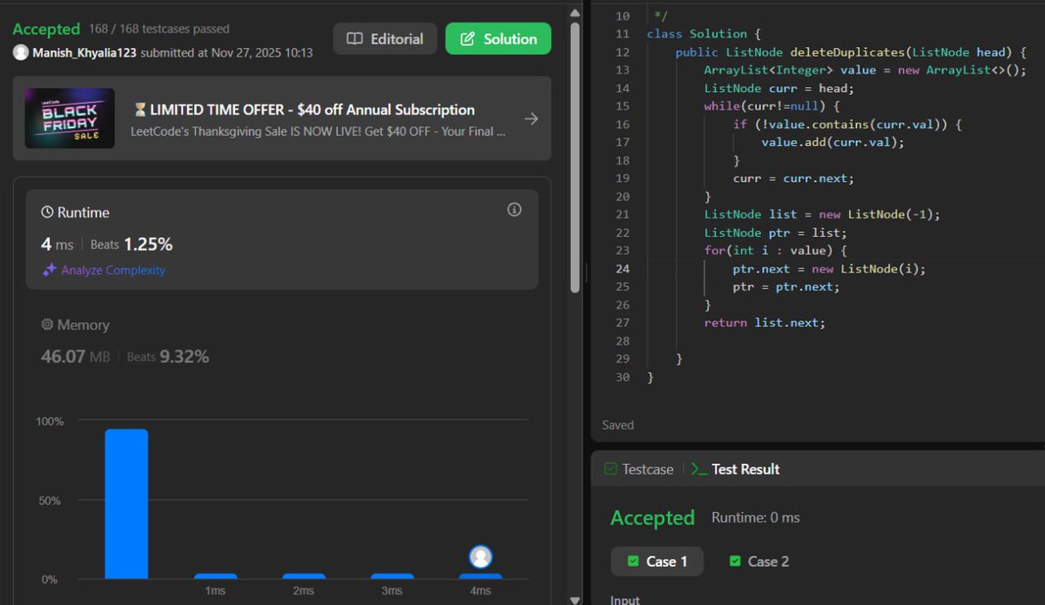
Task: Select the Case 1 testcase
Action: coord(657,561)
